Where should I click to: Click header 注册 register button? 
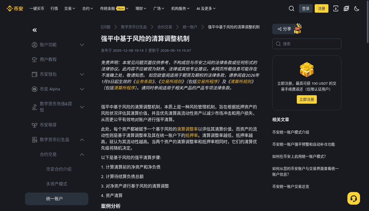pos(322,8)
